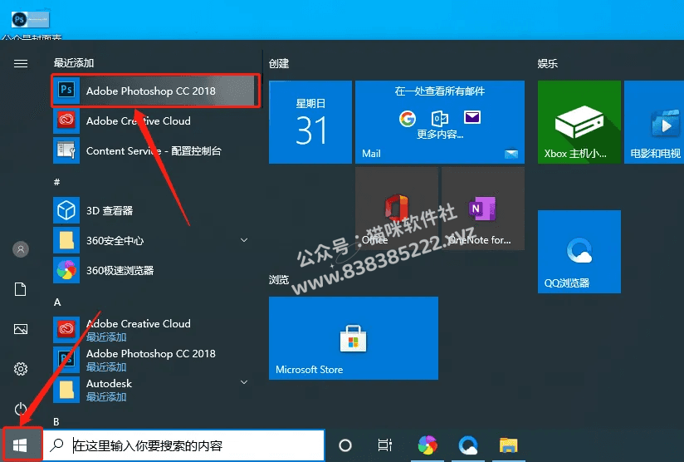Viewport: 684px width, 462px height.
Task: Open the Microsoft Store tile
Action: pos(354,338)
